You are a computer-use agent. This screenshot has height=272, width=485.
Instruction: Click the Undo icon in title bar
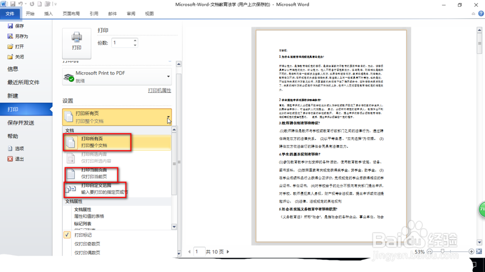click(x=21, y=4)
